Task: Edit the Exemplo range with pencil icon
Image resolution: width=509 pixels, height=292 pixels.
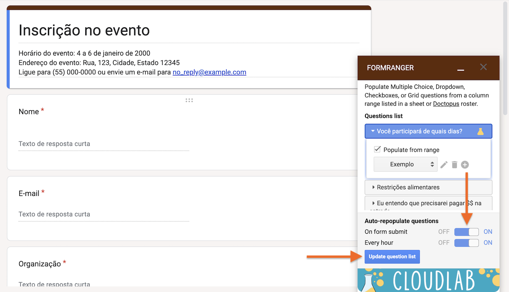Action: tap(444, 164)
